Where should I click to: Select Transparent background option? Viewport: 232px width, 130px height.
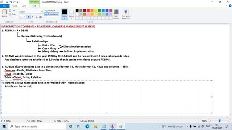(51, 14)
